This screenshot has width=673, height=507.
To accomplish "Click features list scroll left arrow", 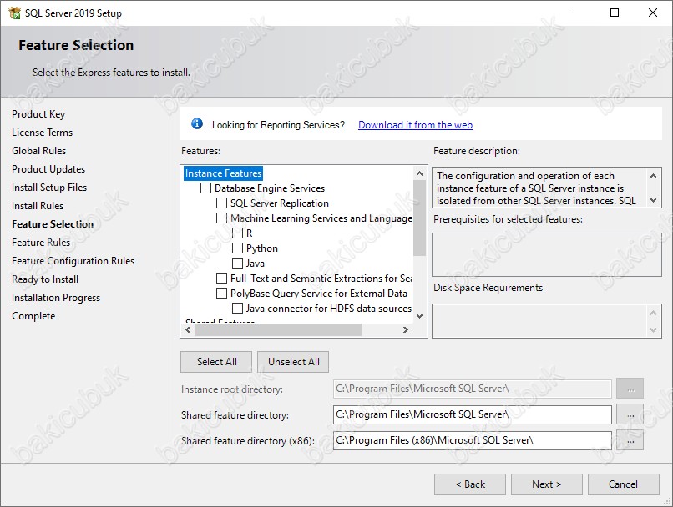I will (x=188, y=329).
